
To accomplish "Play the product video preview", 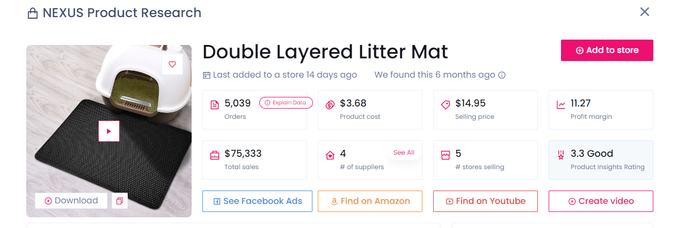I will 108,131.
